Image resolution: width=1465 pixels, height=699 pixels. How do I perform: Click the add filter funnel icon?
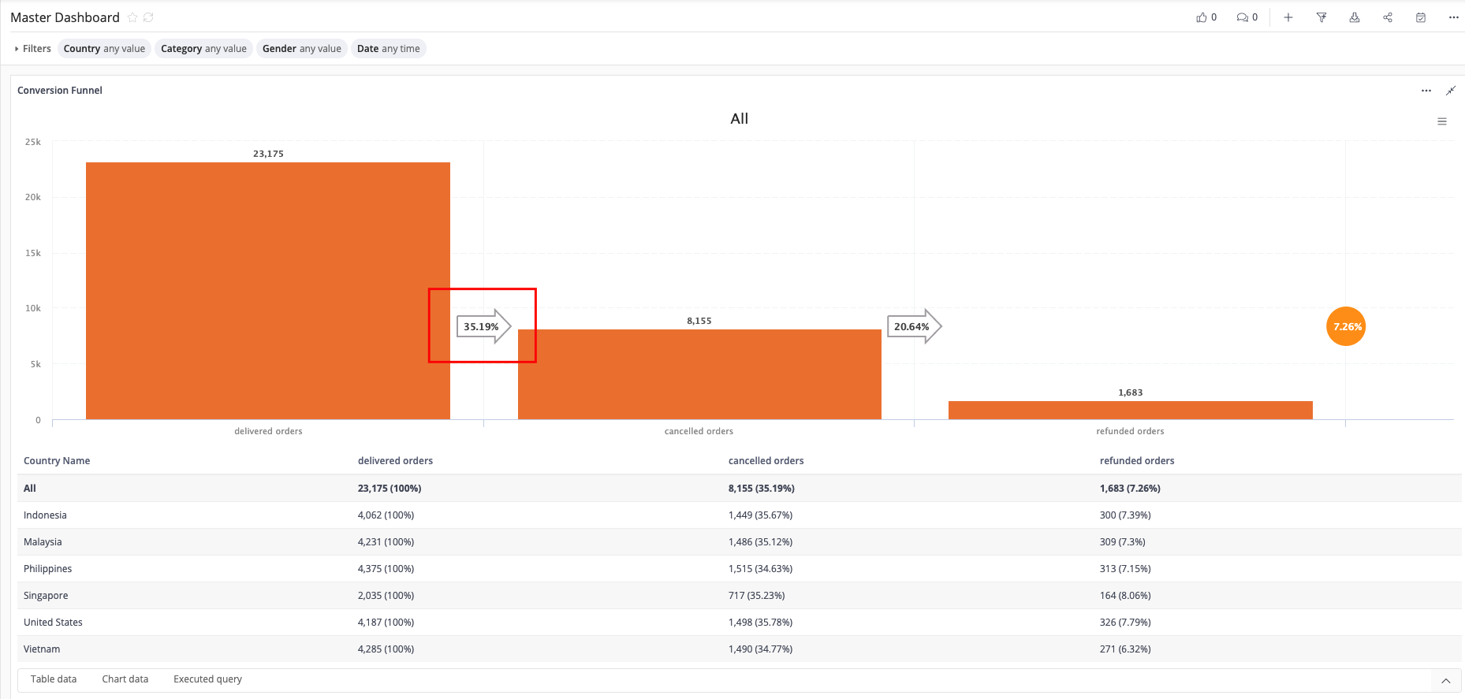[1321, 17]
